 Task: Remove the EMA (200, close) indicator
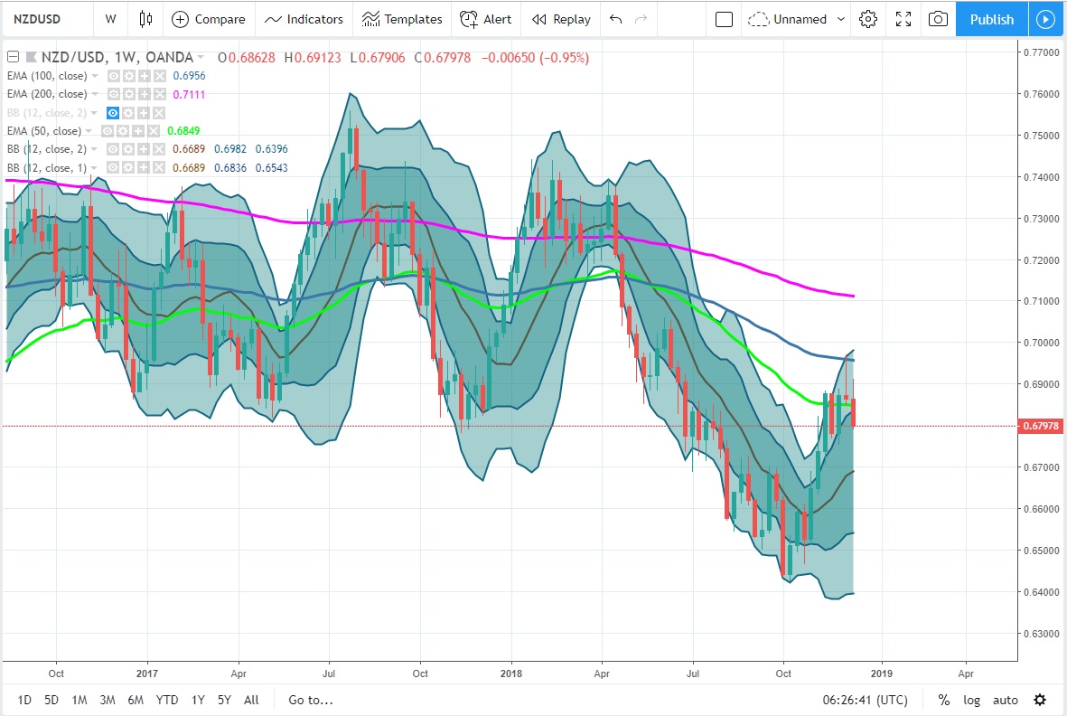[159, 94]
